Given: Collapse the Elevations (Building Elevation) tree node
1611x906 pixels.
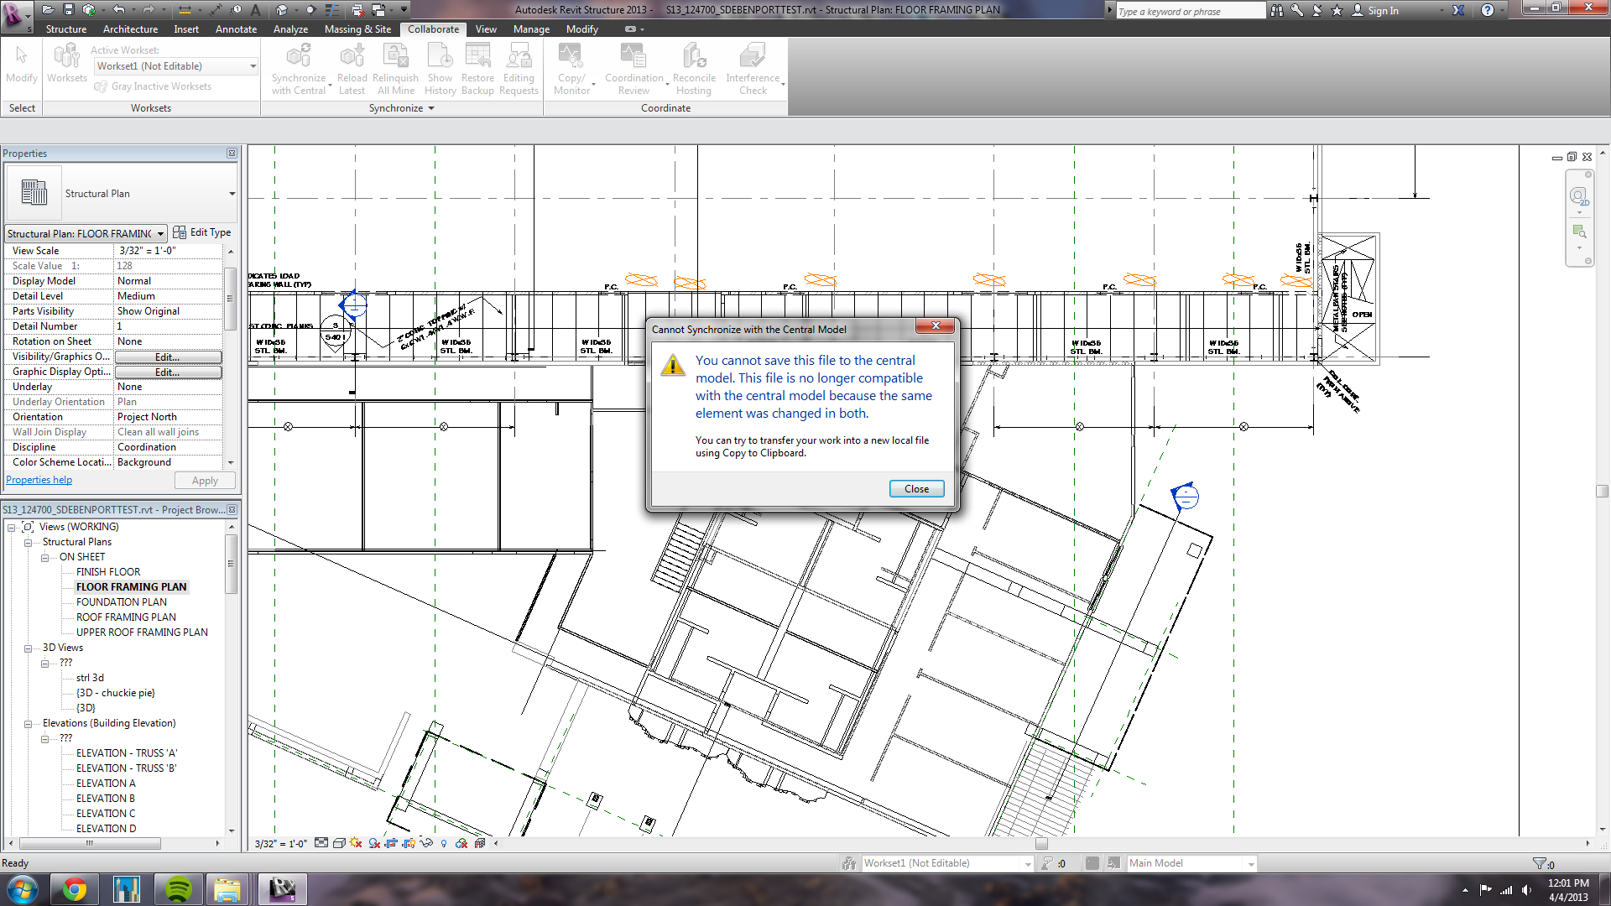Looking at the screenshot, I should [x=28, y=723].
